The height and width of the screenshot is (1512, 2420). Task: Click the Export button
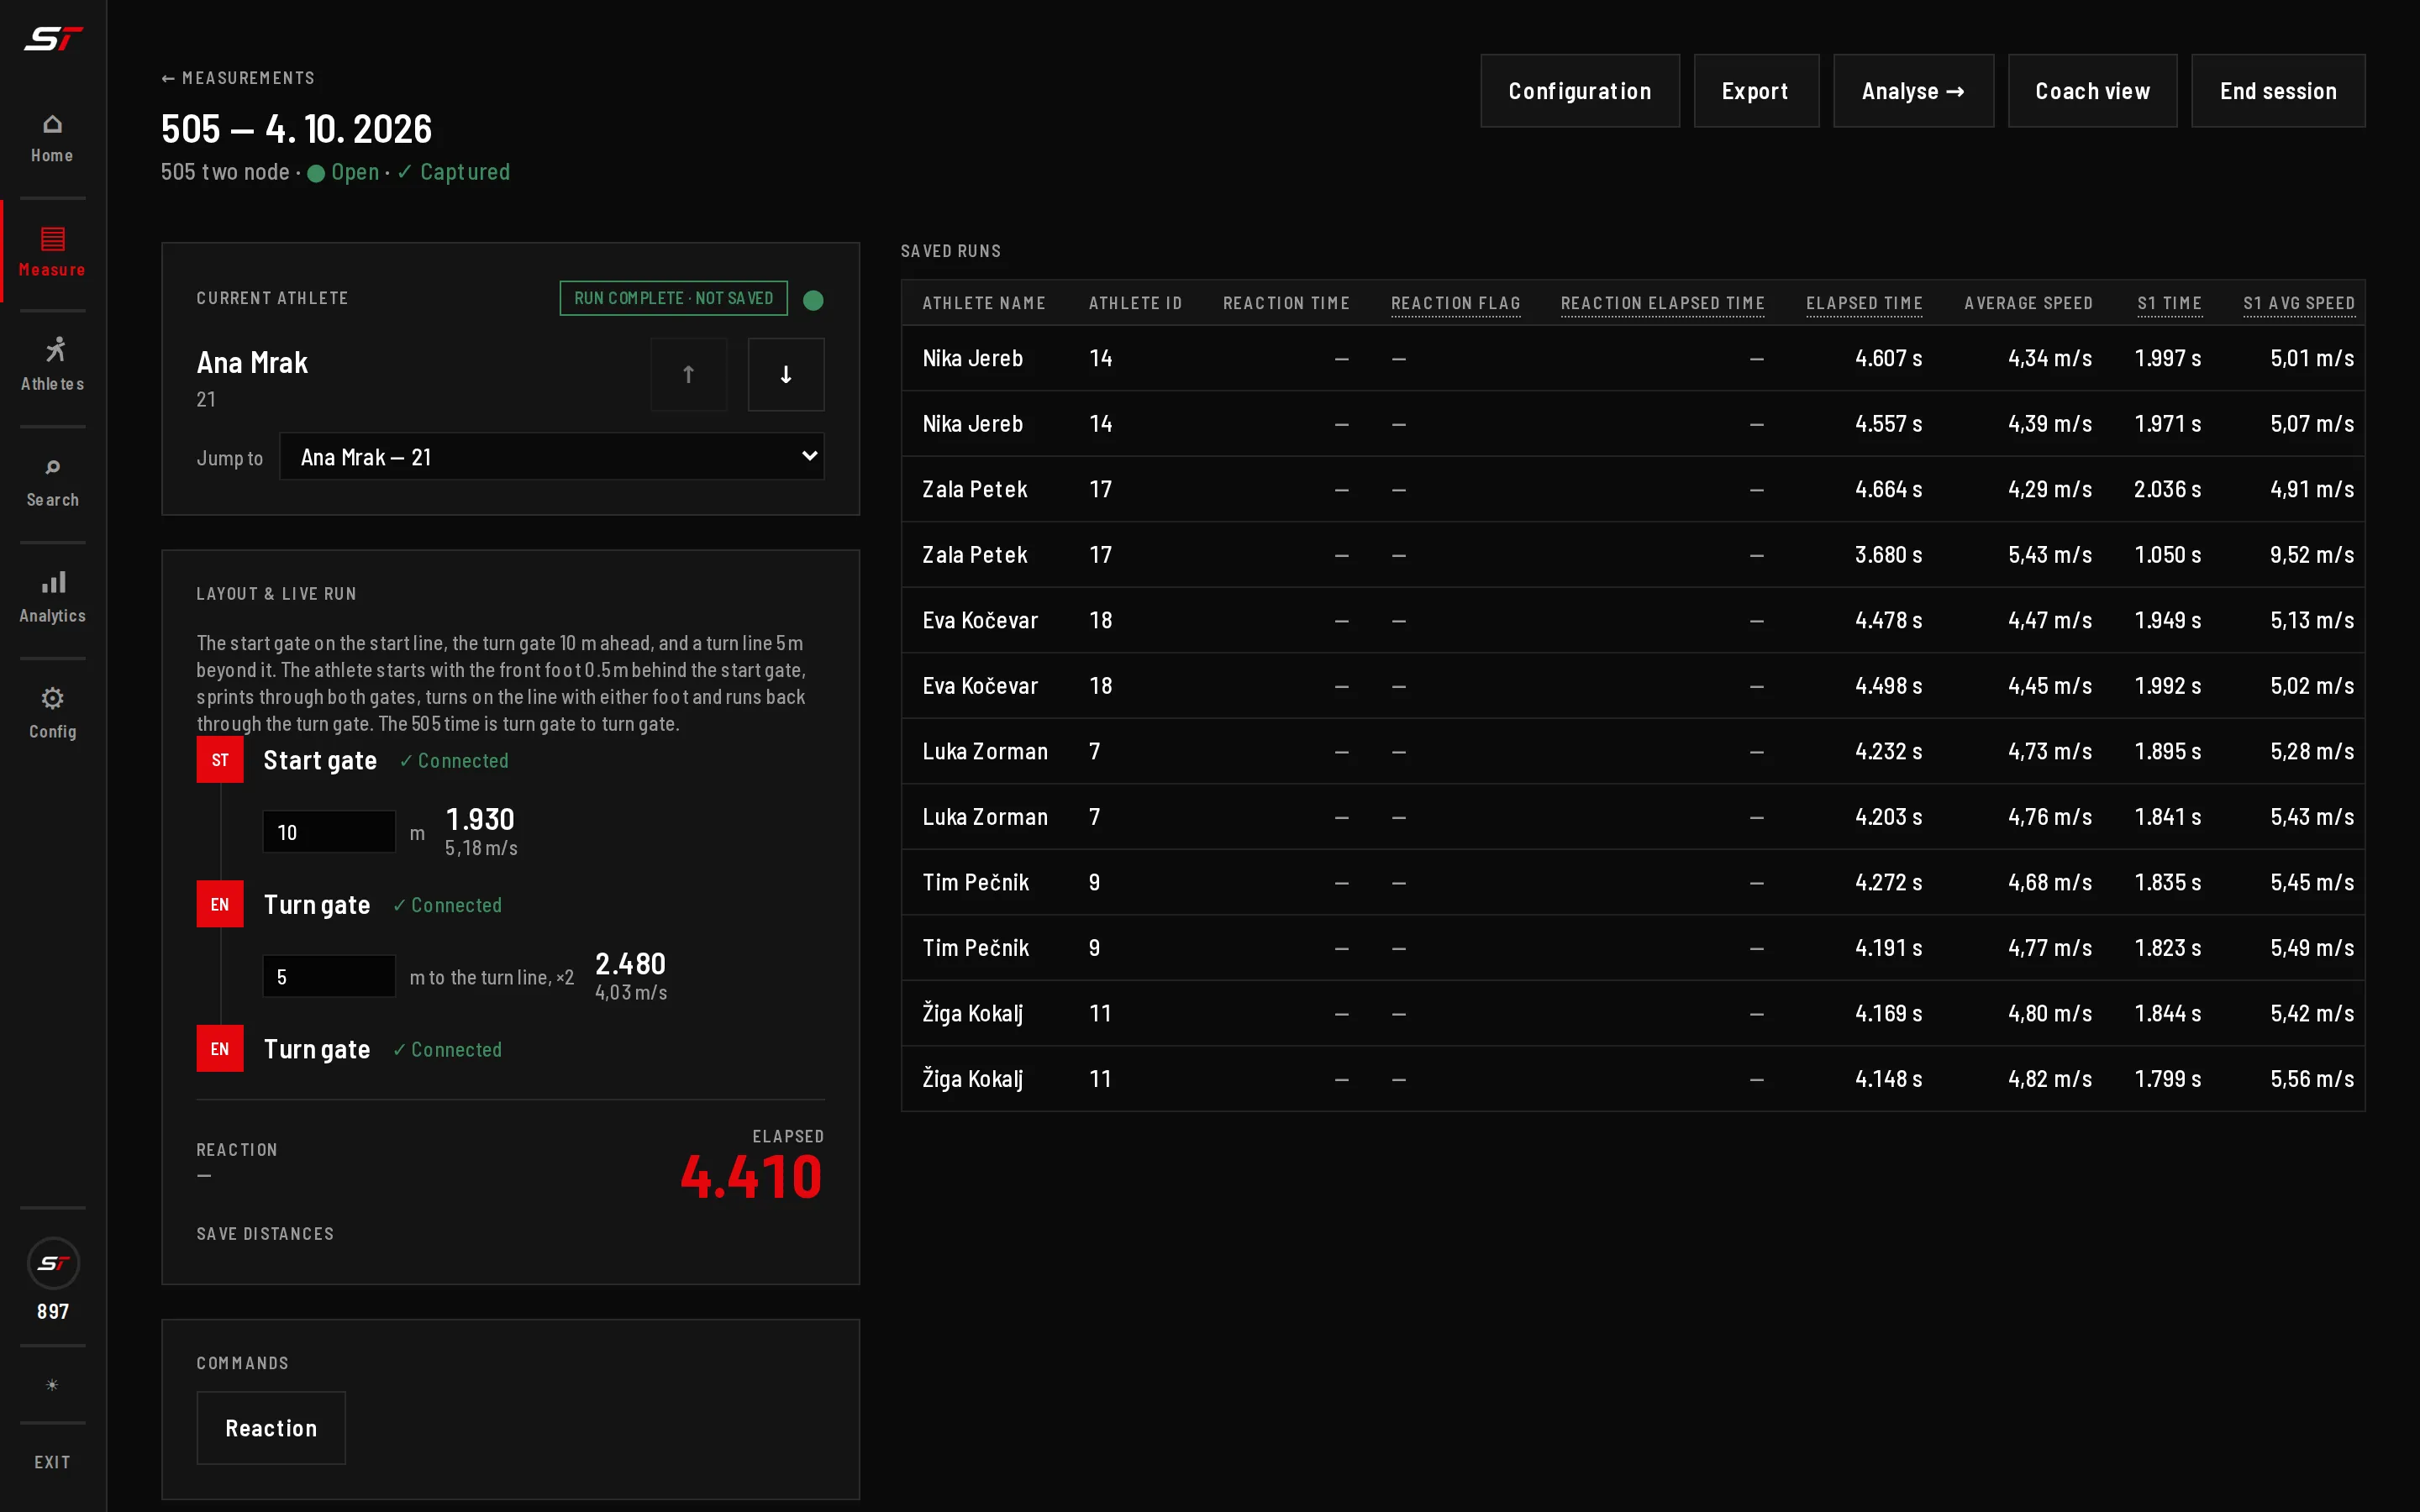tap(1756, 91)
